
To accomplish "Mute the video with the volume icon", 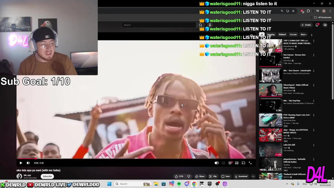I will tap(28, 163).
